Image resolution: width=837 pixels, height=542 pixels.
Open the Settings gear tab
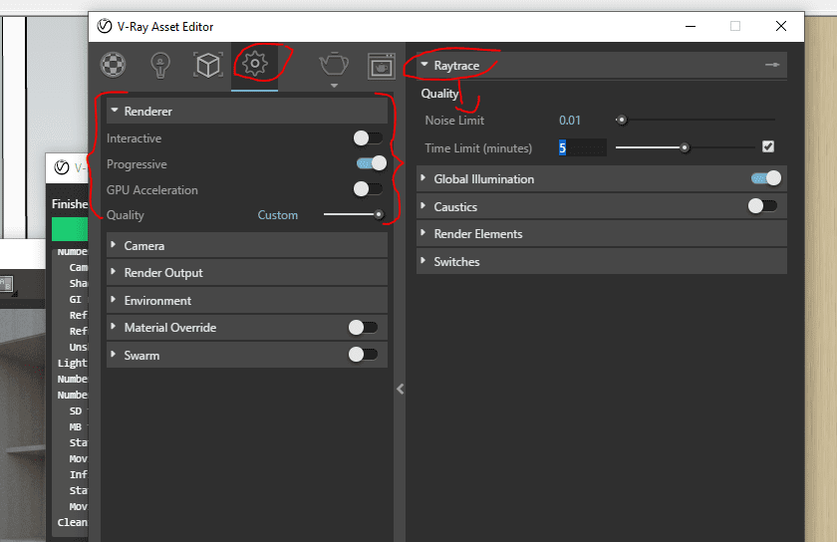(255, 64)
